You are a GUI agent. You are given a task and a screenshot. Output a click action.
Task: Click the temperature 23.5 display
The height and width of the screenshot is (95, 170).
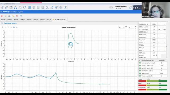(x=137, y=7)
